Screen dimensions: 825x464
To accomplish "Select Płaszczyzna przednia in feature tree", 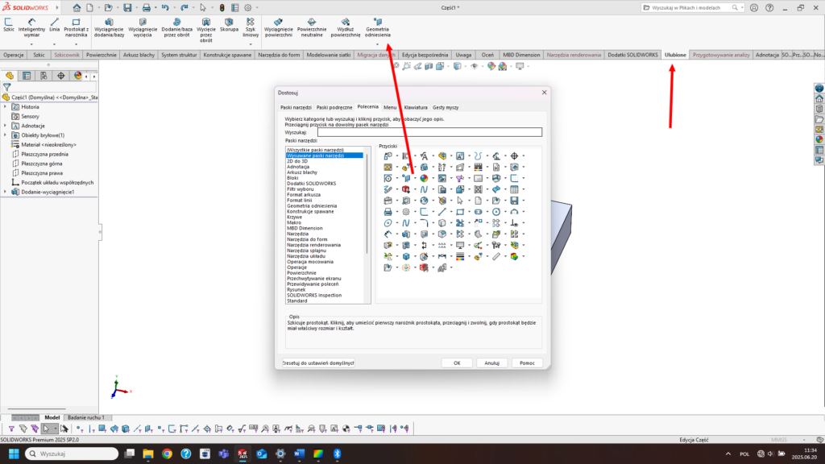I will (x=45, y=154).
